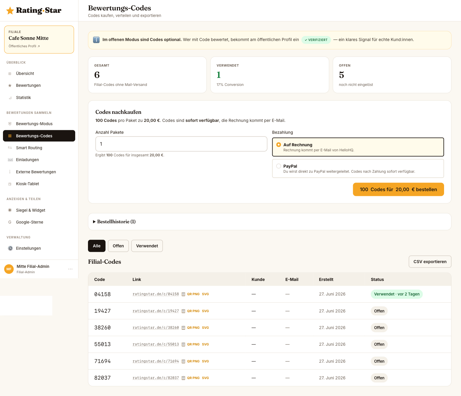Open Google-Sterne page
This screenshot has height=396, width=461.
[39, 222]
